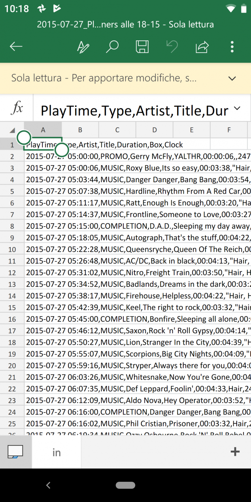Tap the row with "Hardline,Rhythm From A Red Car"
This screenshot has height=502, width=251.
[138, 191]
